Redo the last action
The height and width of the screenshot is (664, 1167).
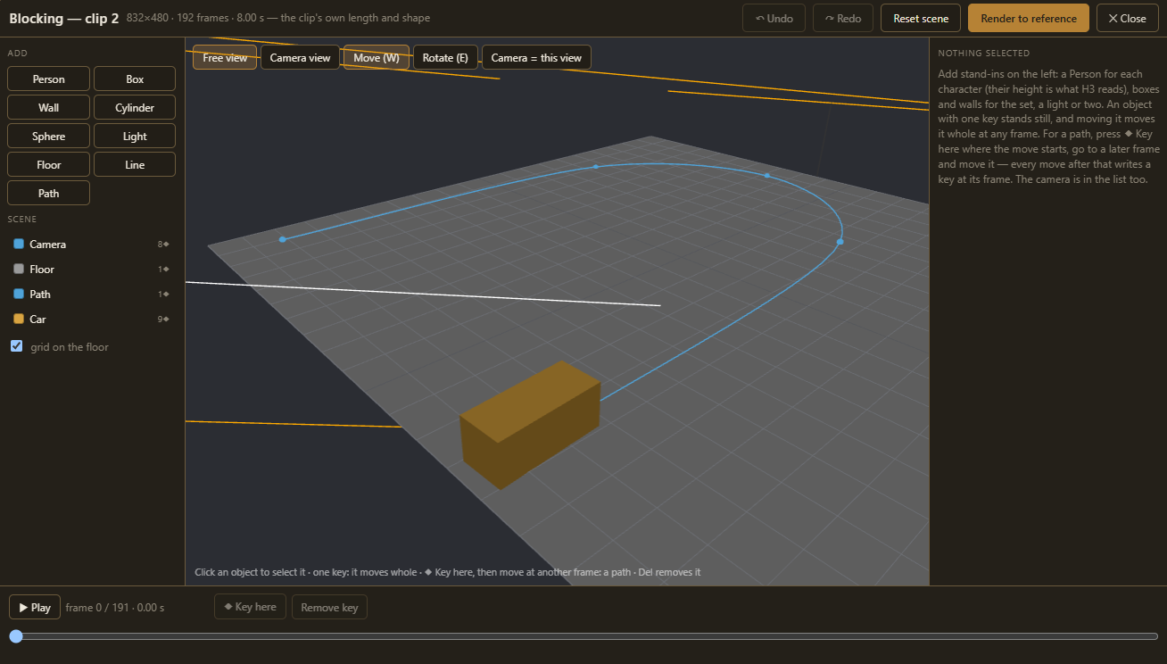[x=843, y=18]
